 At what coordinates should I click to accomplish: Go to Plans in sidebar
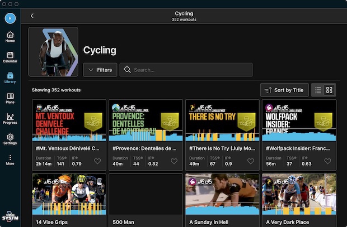pos(10,98)
